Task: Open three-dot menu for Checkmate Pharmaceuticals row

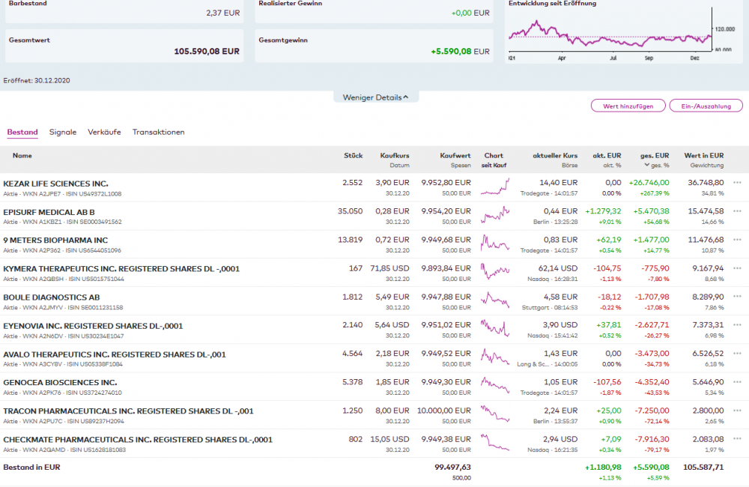Action: click(x=738, y=438)
